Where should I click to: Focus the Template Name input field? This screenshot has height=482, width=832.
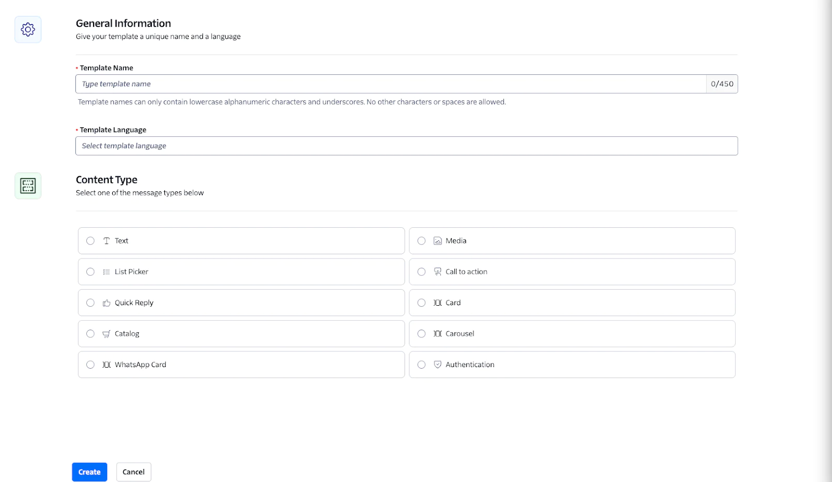tap(391, 84)
